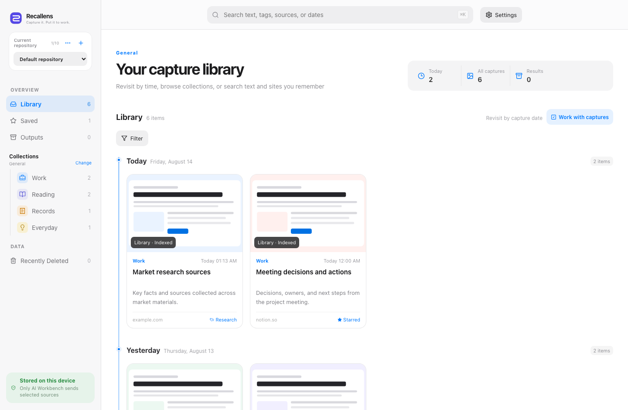The width and height of the screenshot is (628, 410).
Task: Click the Everyday collection lightbulb icon
Action: pyautogui.click(x=23, y=228)
